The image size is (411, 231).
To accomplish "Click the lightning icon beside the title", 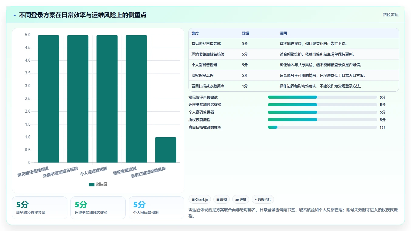I will [14, 15].
